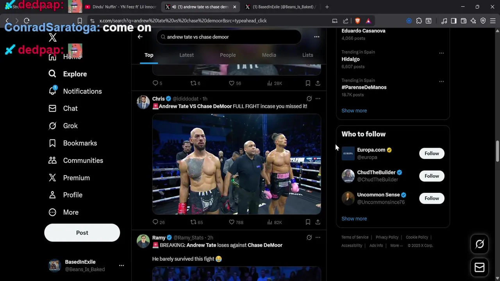Open account menu dots next to BasedInExile
The width and height of the screenshot is (500, 281).
pos(121,265)
